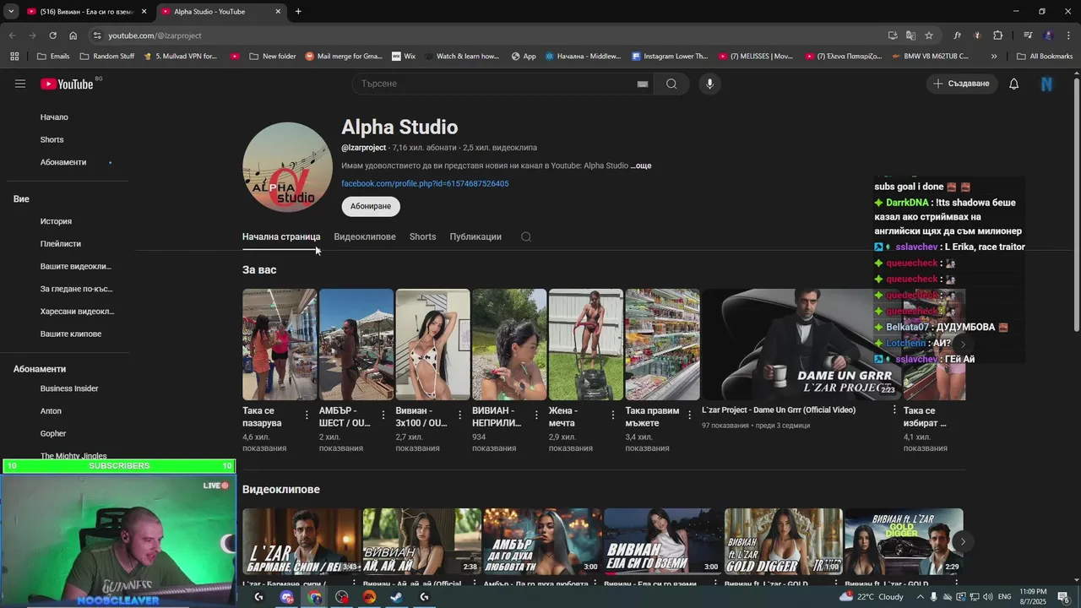
Task: Open Shorts in the YouTube sidebar
Action: click(x=52, y=139)
